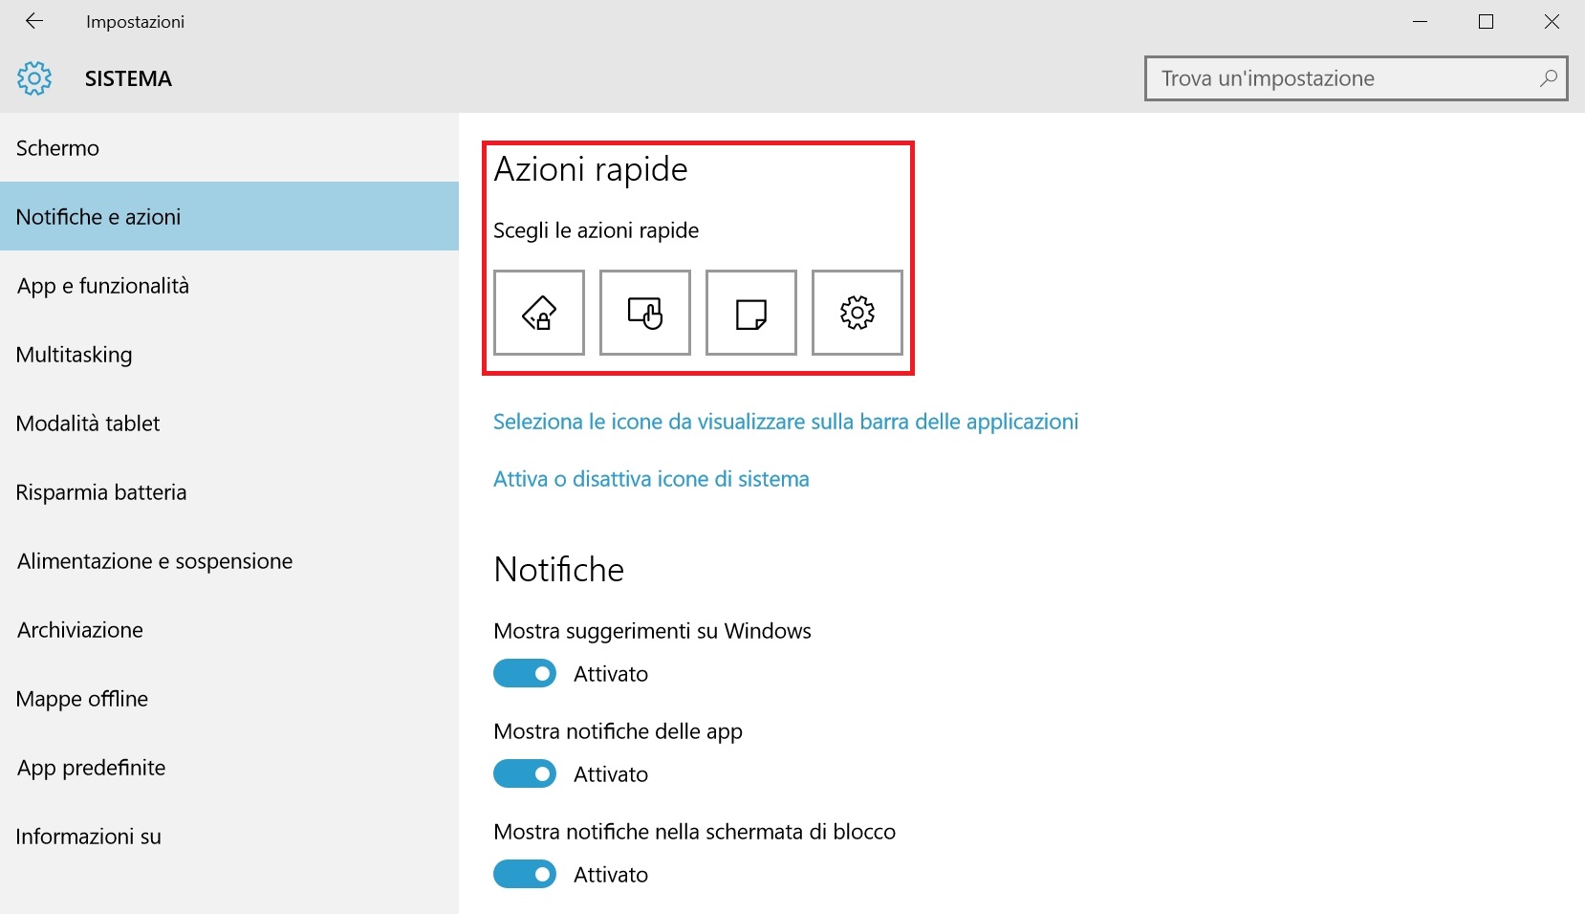Click the All settings gear quick action

[858, 313]
